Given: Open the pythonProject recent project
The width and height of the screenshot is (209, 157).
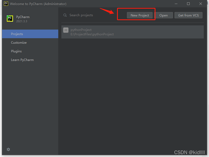Looking at the screenshot, I should click(x=132, y=32).
